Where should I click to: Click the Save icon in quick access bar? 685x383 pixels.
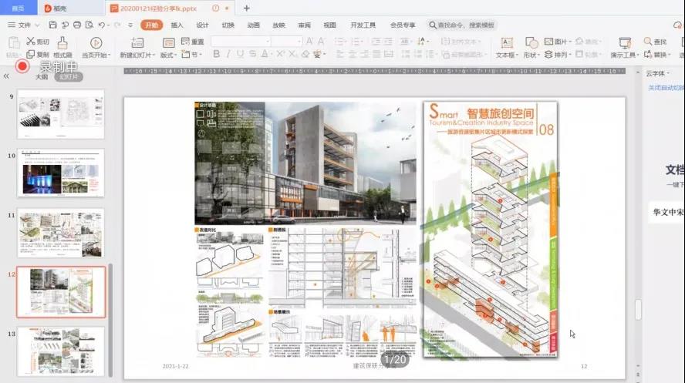[x=51, y=25]
